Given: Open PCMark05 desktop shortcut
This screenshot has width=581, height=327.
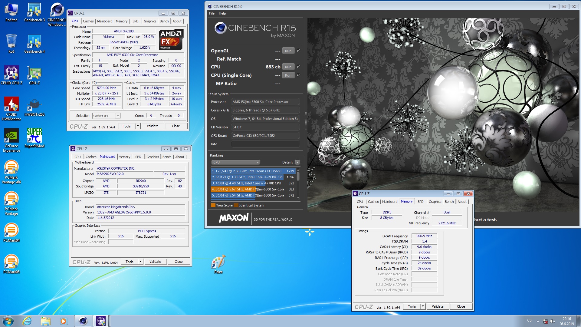Looking at the screenshot, I should [x=11, y=264].
